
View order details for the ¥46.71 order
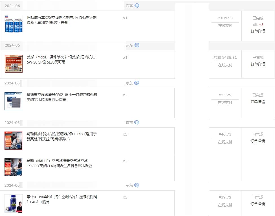coord(258,141)
